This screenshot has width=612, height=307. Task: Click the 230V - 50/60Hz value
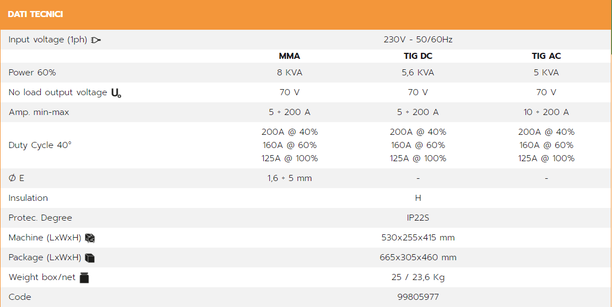(x=418, y=40)
